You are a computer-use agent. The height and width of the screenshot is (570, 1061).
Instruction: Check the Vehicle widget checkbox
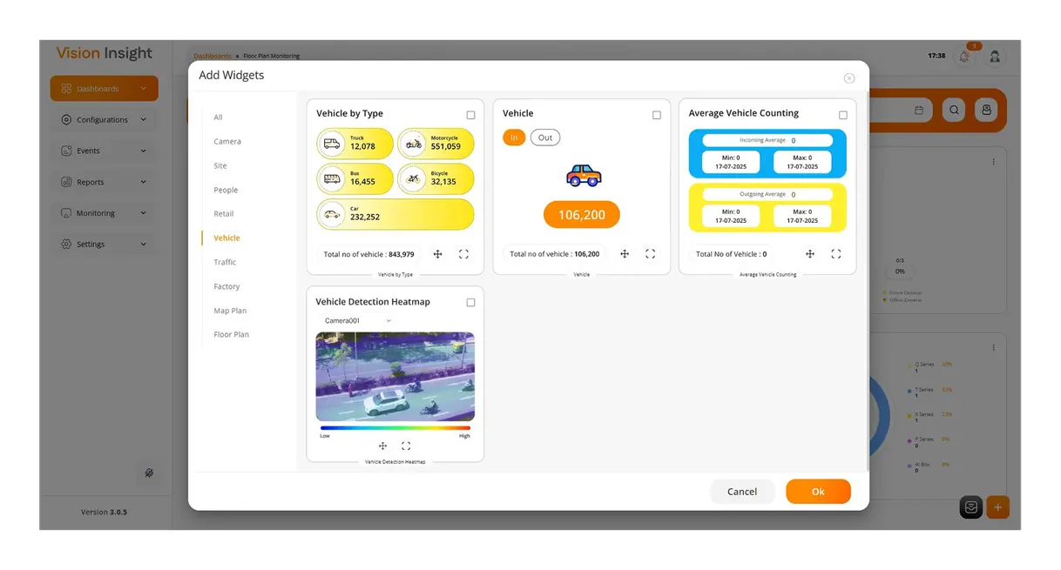point(657,115)
